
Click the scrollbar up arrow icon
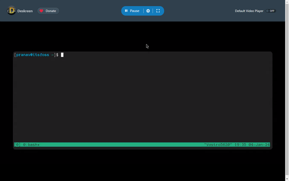point(287,2)
